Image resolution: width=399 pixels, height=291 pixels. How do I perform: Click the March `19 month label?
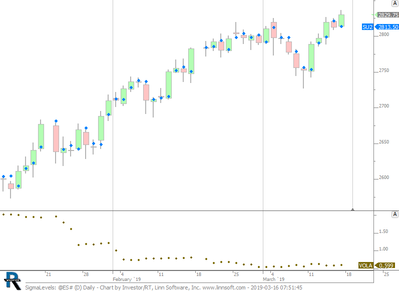point(273,279)
